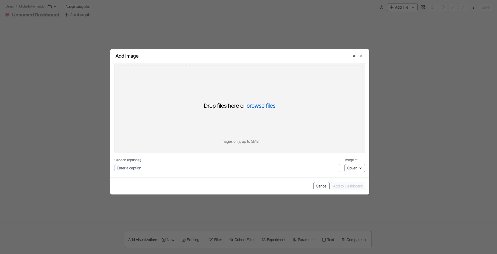
Task: Click the Enter a caption field
Action: [227, 168]
